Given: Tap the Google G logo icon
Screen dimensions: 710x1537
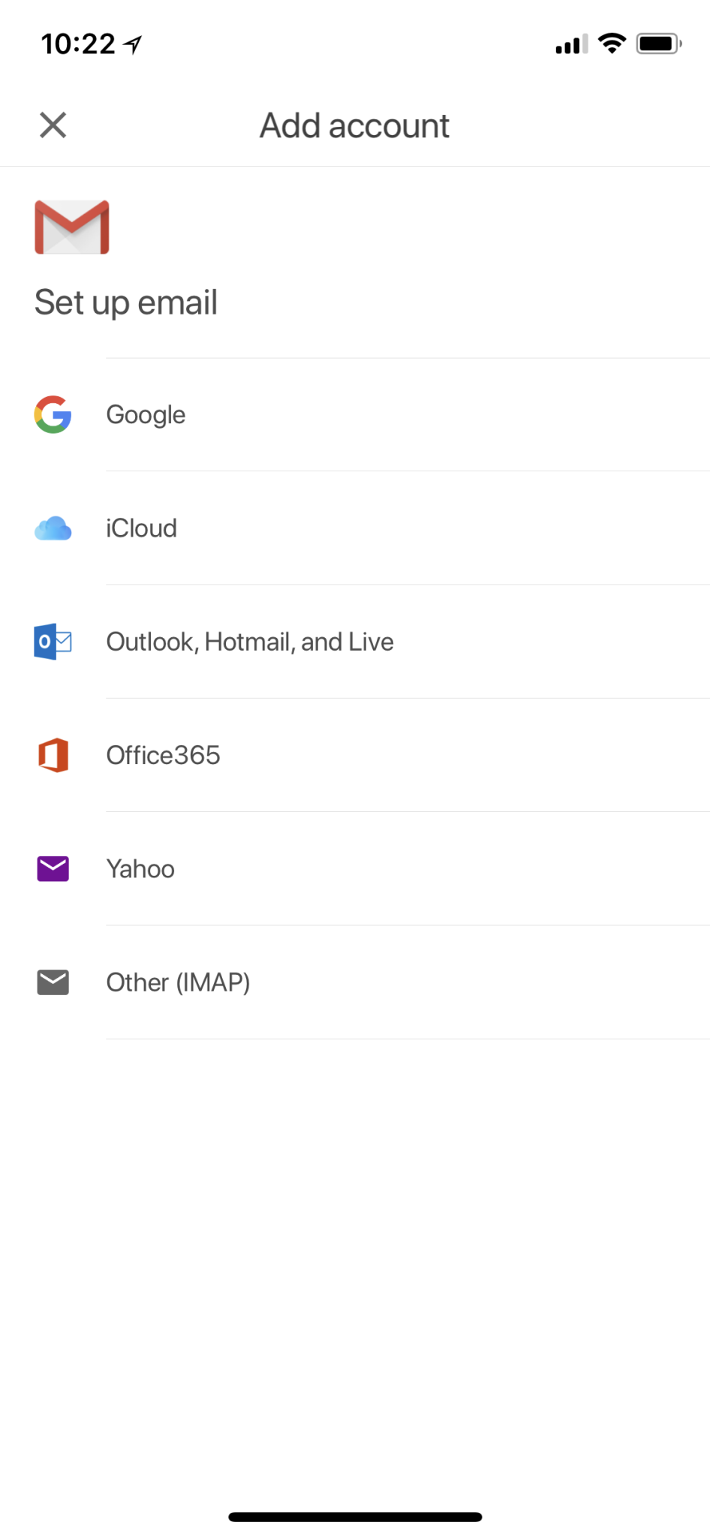Looking at the screenshot, I should (53, 414).
